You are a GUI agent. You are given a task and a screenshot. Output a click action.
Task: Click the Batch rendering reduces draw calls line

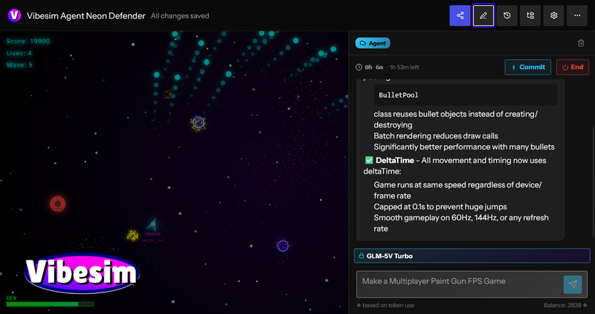[x=436, y=136]
